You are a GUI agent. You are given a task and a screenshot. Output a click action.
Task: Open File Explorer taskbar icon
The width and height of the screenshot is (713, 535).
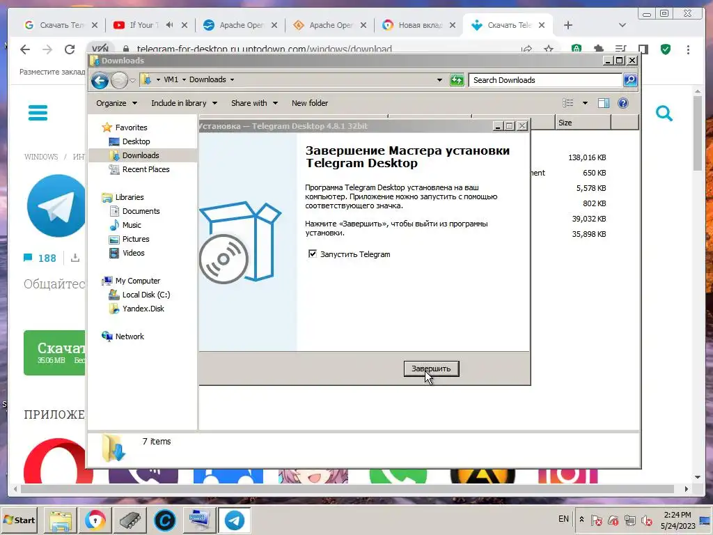point(61,520)
